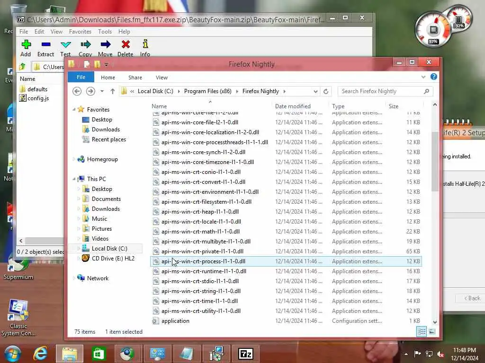Select Homegroup in navigation pane
Viewport: 485px width, 363px height.
(x=102, y=159)
